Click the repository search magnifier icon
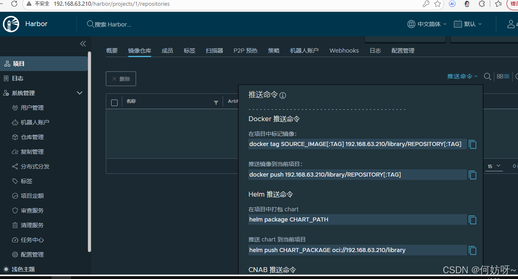The width and height of the screenshot is (518, 279). [x=487, y=76]
